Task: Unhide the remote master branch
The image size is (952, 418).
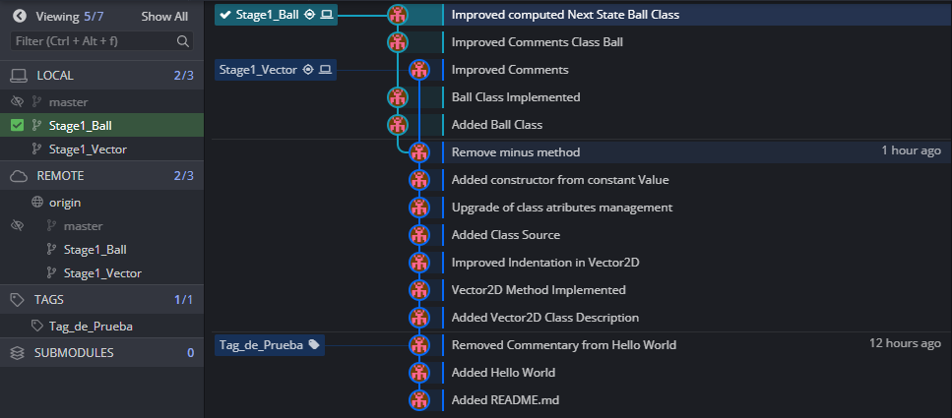Action: [17, 226]
